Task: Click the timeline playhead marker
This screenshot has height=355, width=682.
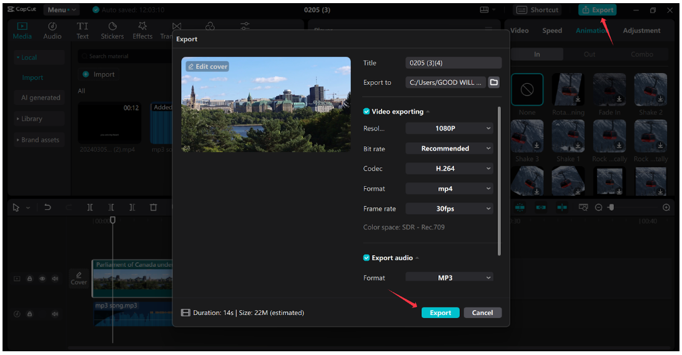Action: (112, 220)
